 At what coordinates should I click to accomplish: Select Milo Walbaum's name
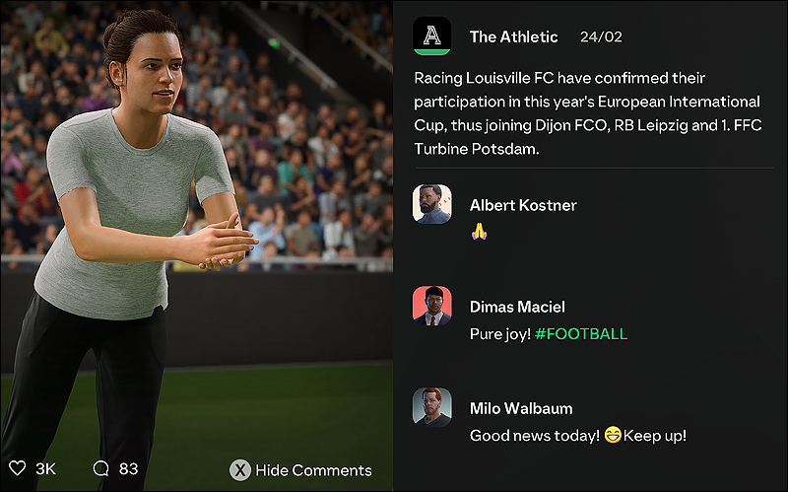click(x=521, y=408)
